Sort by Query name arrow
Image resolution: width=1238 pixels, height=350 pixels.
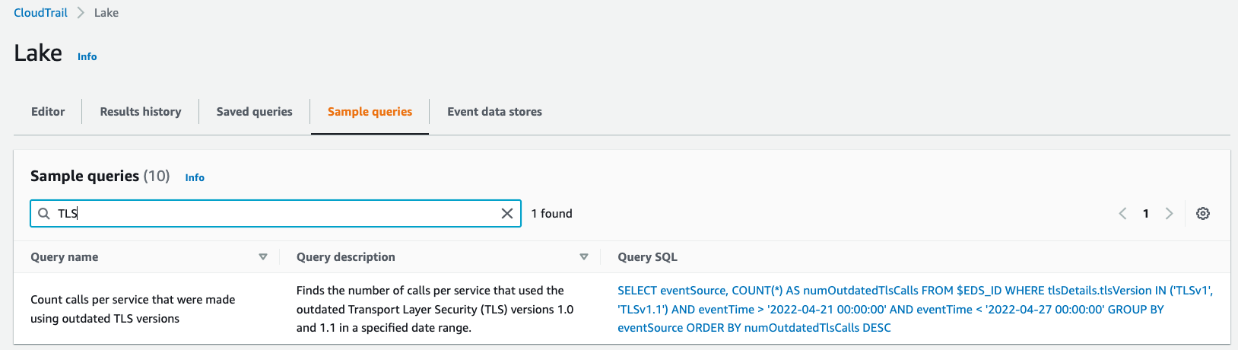pyautogui.click(x=263, y=257)
